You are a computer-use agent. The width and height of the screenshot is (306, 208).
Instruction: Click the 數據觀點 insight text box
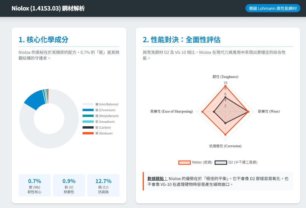pyautogui.click(x=218, y=181)
